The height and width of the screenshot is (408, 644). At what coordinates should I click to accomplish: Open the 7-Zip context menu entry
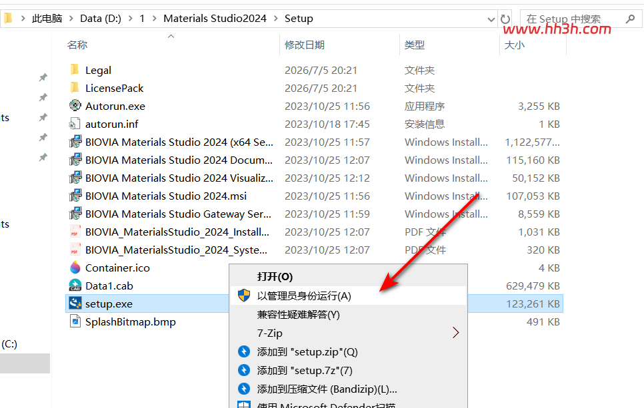[348, 333]
